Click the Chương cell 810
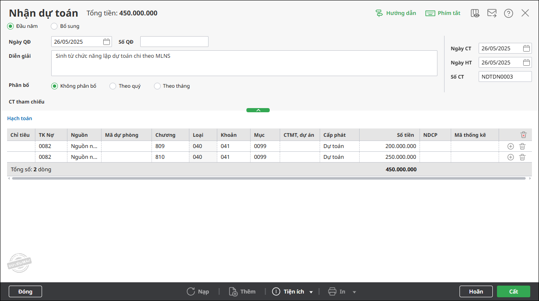Screen dimensions: 539x301 tap(170, 157)
